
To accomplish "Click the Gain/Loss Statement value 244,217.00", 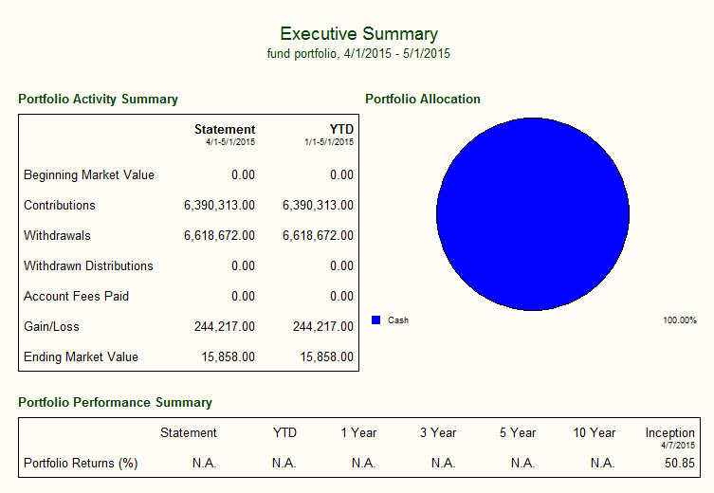I will [x=225, y=327].
